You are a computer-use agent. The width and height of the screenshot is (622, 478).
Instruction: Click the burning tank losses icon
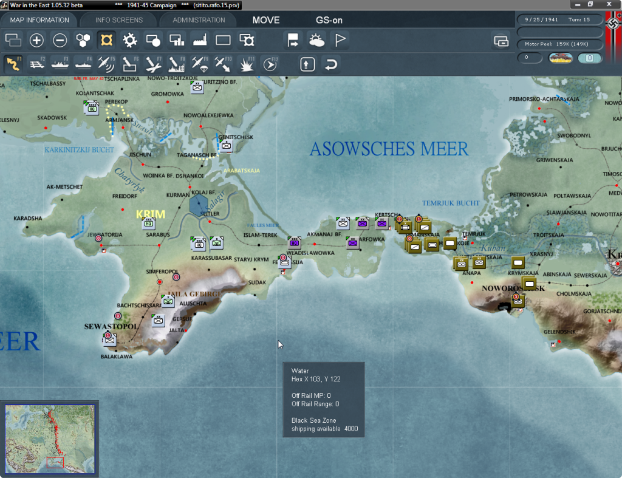[561, 58]
